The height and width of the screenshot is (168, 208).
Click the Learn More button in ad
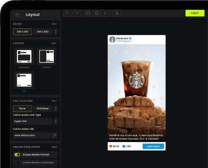click(x=153, y=146)
